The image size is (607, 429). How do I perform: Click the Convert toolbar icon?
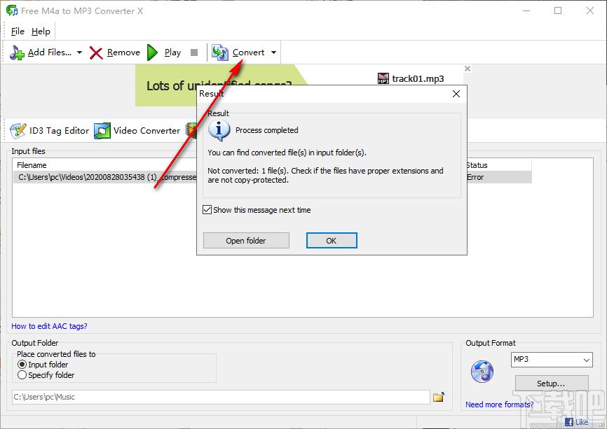click(220, 52)
